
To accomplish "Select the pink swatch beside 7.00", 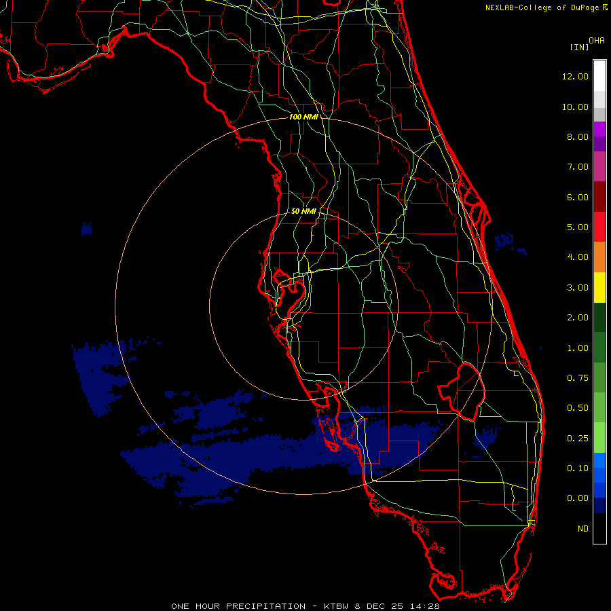I will (x=599, y=166).
